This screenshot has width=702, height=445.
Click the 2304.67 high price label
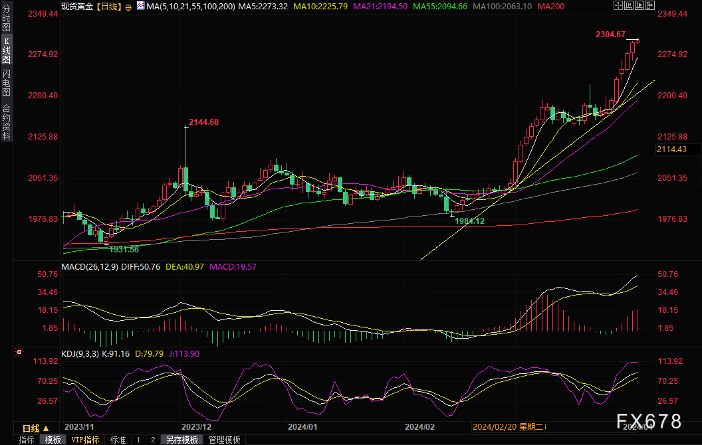point(611,34)
